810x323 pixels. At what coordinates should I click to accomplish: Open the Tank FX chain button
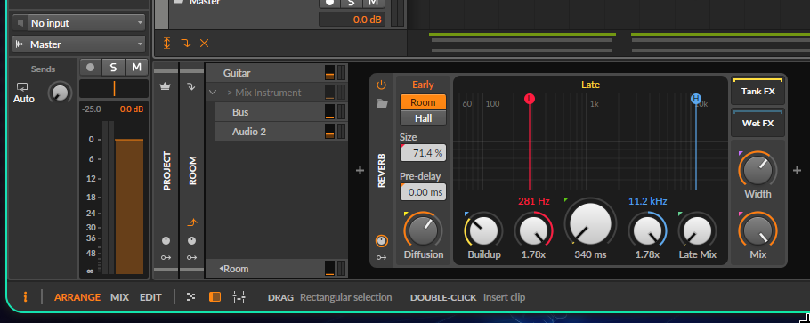[x=757, y=92]
